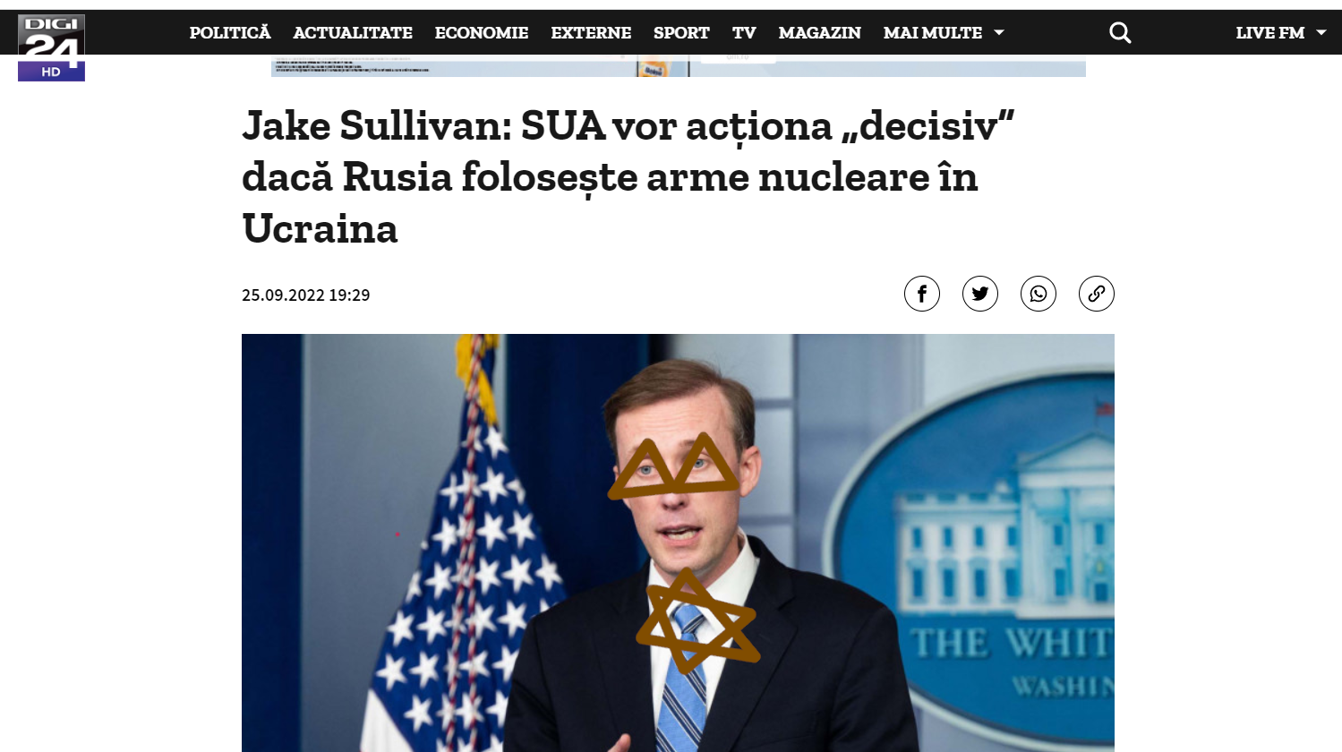Open the search magnifier icon
This screenshot has width=1342, height=752.
click(x=1120, y=33)
